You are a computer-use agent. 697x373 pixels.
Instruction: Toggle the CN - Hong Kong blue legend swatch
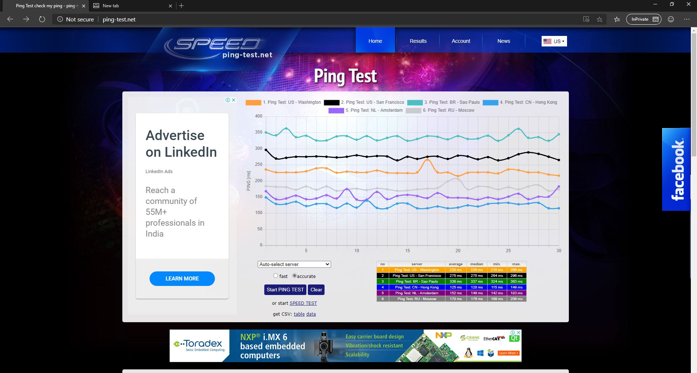click(x=490, y=103)
